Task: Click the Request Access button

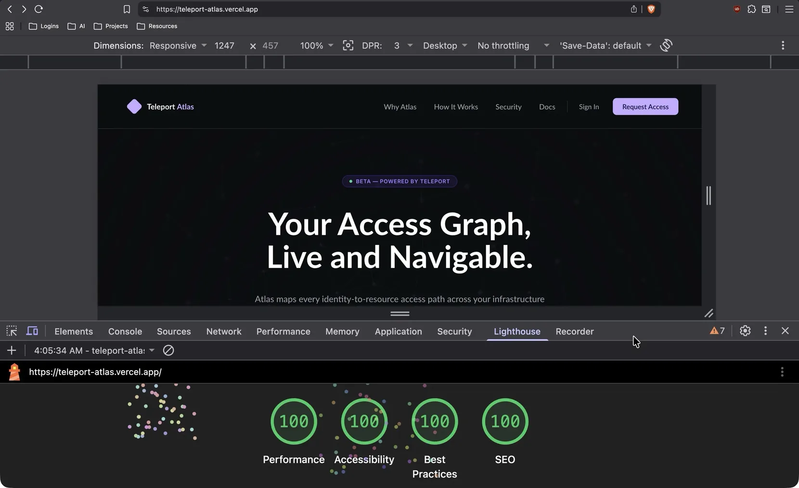Action: pos(645,106)
